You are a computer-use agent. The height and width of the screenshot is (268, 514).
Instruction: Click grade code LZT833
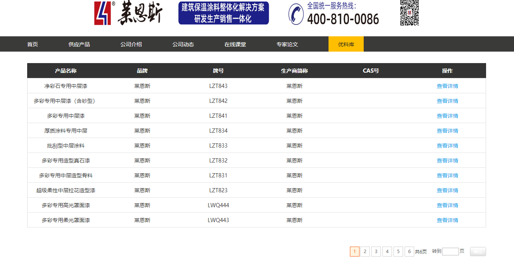pos(218,146)
